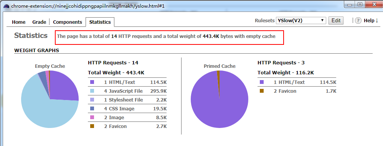Click the 19.5K CSS Image weight value
The image size is (383, 146).
pyautogui.click(x=160, y=109)
